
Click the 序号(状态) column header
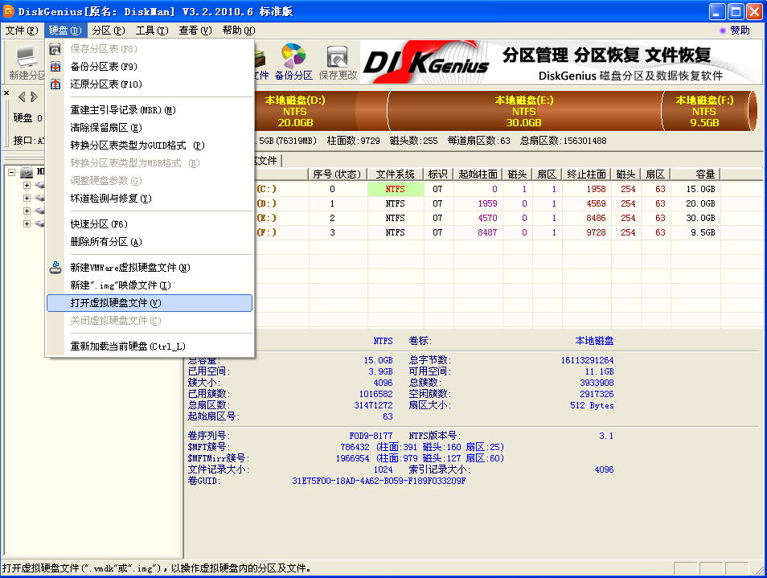pyautogui.click(x=337, y=174)
